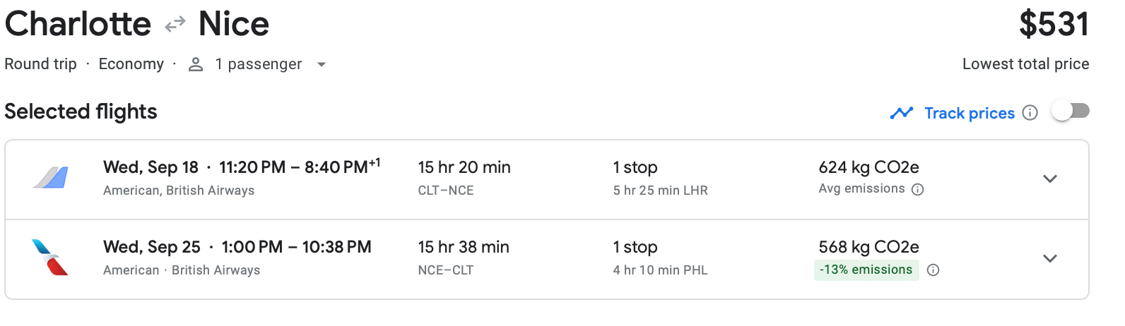The width and height of the screenshot is (1125, 326).
Task: Click the Track prices trend line icon
Action: coord(901,113)
